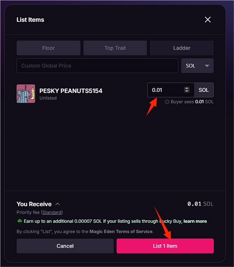
Task: Close the List Items dialog
Action: (x=208, y=20)
